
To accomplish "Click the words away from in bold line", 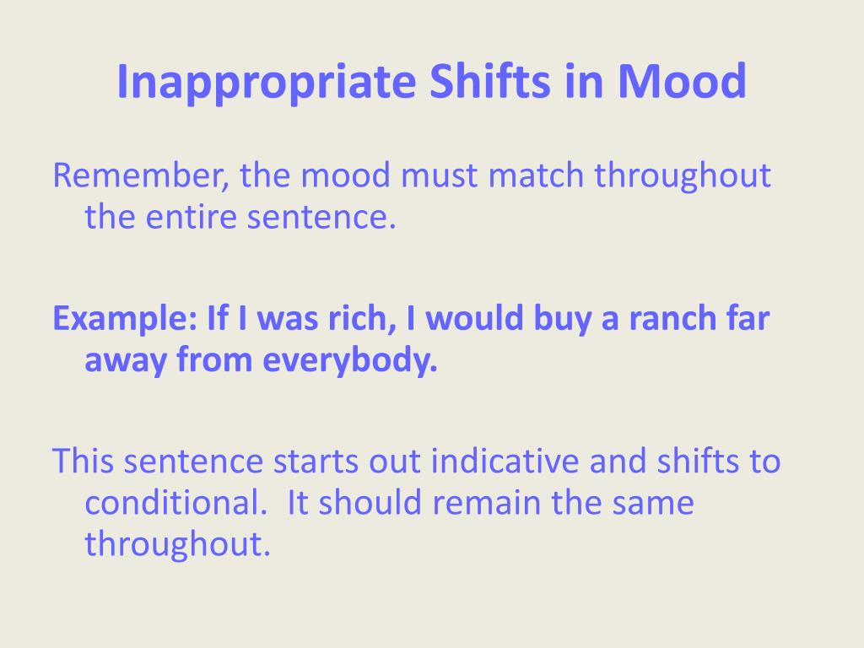I will (x=169, y=361).
